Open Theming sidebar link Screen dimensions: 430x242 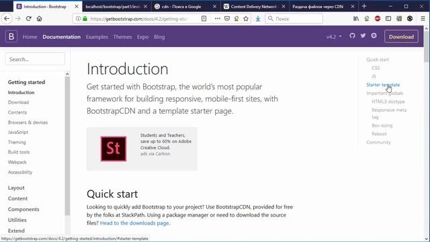[17, 142]
